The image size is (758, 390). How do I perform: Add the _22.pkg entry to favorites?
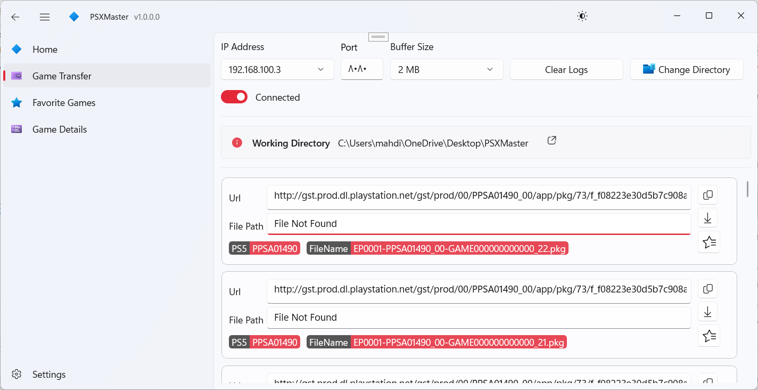tap(709, 242)
